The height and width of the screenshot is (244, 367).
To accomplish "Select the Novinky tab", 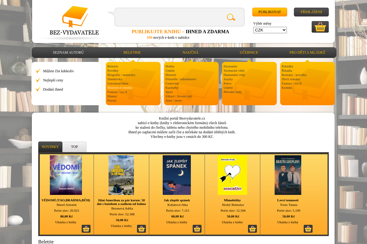I will tap(50, 147).
